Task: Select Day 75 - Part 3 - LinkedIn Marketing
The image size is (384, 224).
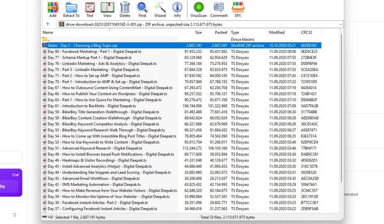Action: pyautogui.click(x=181, y=70)
